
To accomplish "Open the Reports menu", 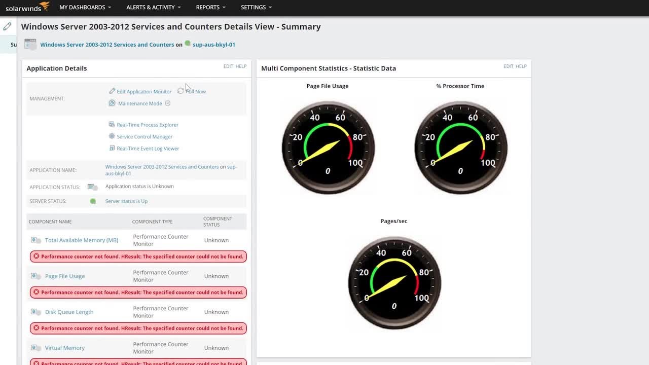I will coord(211,7).
